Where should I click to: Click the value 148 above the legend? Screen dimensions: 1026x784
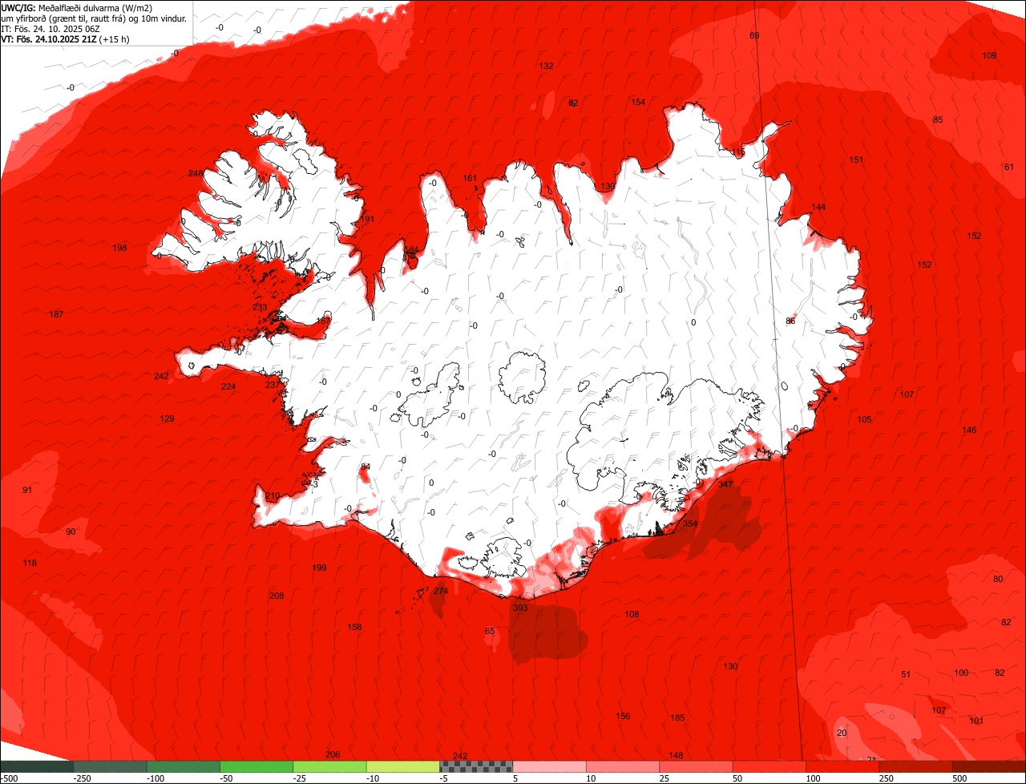[676, 755]
